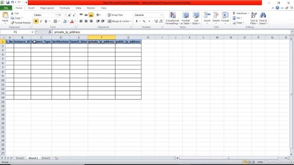
Task: Center text horizontally in cell
Action: [x=86, y=21]
